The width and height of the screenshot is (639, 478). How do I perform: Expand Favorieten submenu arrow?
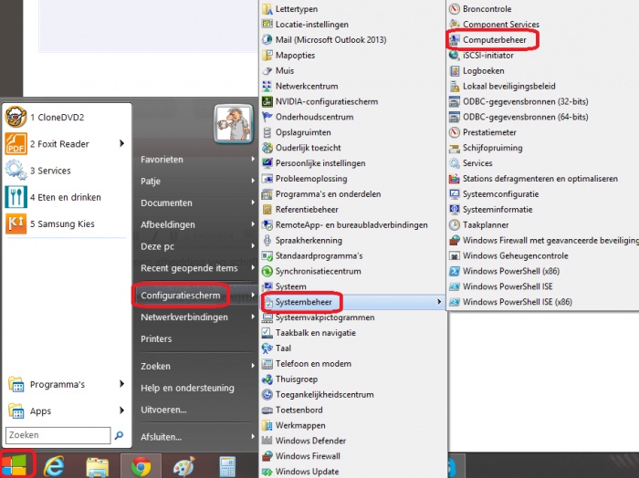[x=253, y=159]
